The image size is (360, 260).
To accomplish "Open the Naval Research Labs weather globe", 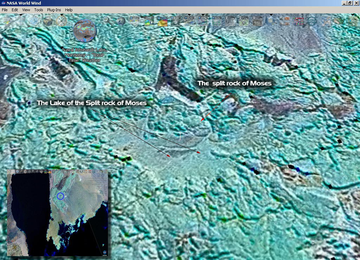I will point(84,31).
